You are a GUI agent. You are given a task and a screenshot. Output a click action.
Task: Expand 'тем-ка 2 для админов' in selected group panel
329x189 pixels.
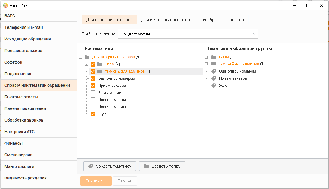pyautogui.click(x=206, y=64)
